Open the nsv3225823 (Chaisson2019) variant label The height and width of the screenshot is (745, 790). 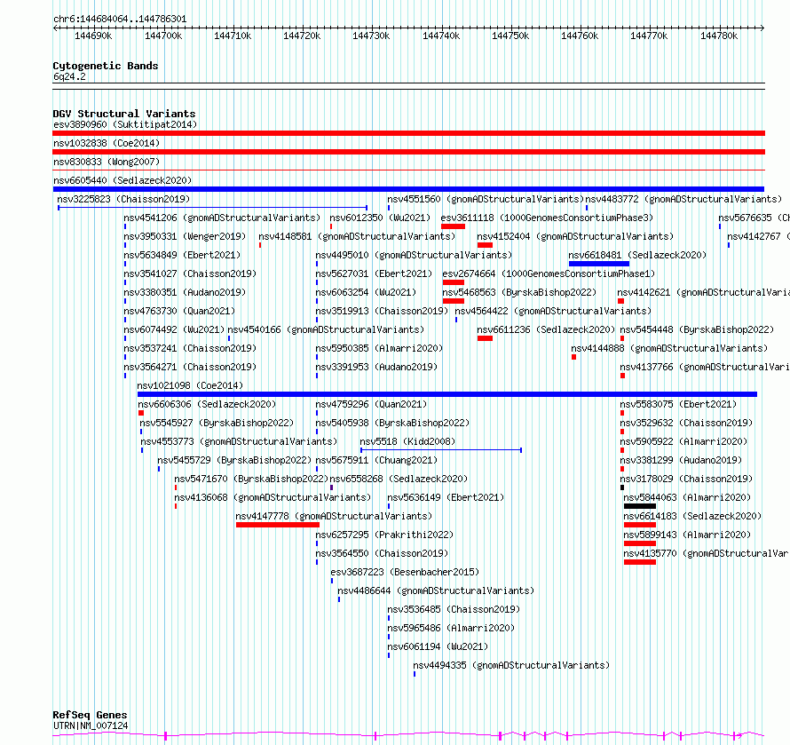[123, 199]
